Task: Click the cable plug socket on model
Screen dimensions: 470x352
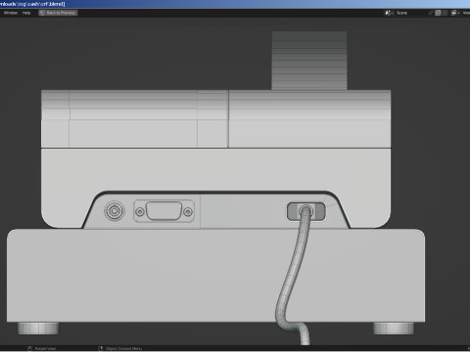Action: click(x=306, y=211)
